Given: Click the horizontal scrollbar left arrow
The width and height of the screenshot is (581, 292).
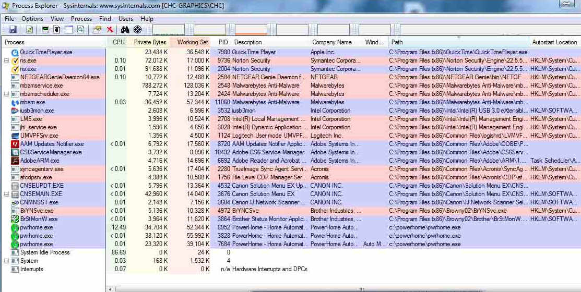Looking at the screenshot, I should pos(110,289).
